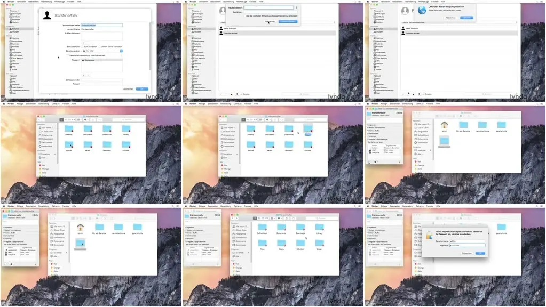Viewport: 546px width, 307px height.
Task: Open the password assistant key icon
Action: point(296,7)
